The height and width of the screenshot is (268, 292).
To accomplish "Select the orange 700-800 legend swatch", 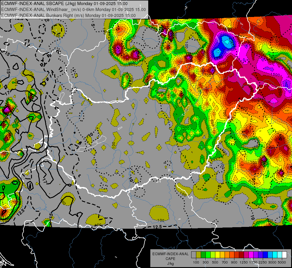I will tap(227, 255).
